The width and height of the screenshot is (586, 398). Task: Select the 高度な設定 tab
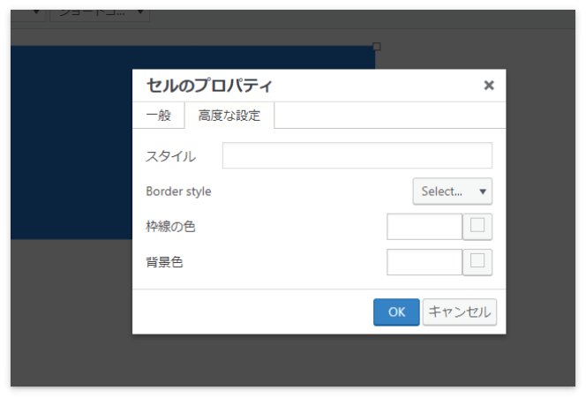[229, 115]
